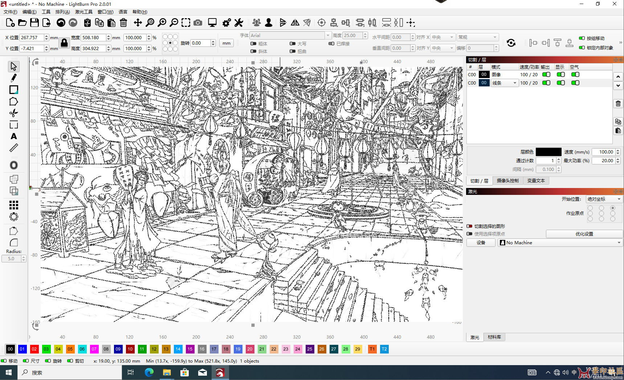This screenshot has width=624, height=380.
Task: Open the 文件(F) menu
Action: [11, 12]
